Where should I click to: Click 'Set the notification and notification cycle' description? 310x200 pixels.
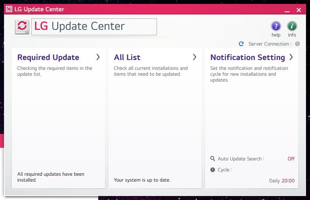[249, 74]
